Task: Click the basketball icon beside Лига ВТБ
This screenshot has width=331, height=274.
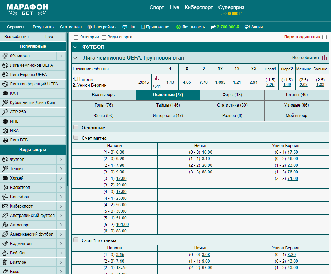Action: coord(5,140)
